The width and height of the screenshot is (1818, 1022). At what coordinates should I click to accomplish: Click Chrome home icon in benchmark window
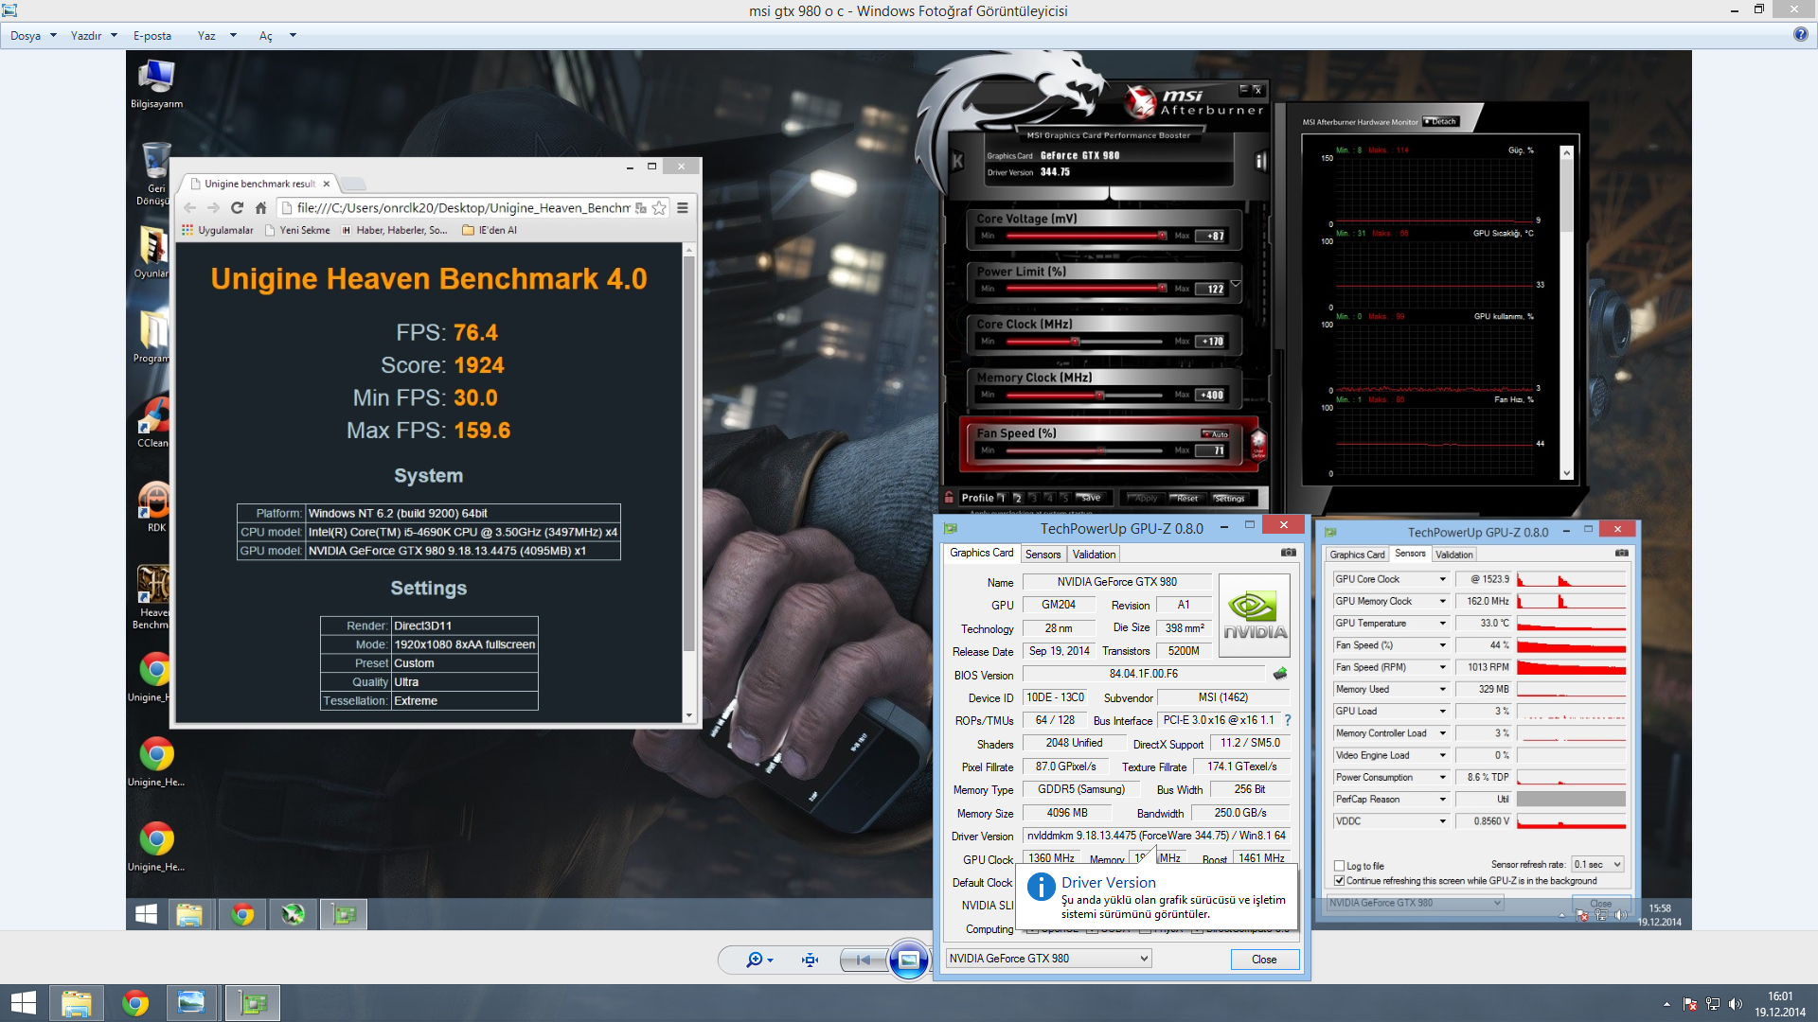(x=261, y=208)
